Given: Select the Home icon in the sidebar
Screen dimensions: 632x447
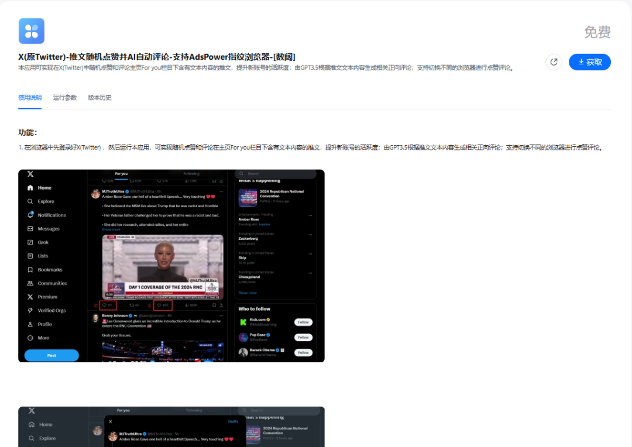Looking at the screenshot, I should coord(30,188).
